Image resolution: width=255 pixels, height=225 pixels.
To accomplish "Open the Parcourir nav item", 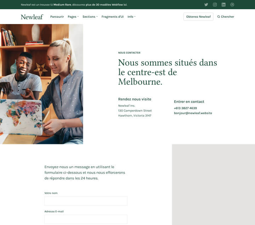I will point(57,17).
